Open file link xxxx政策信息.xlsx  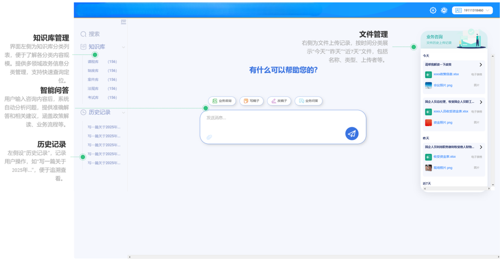446,74
